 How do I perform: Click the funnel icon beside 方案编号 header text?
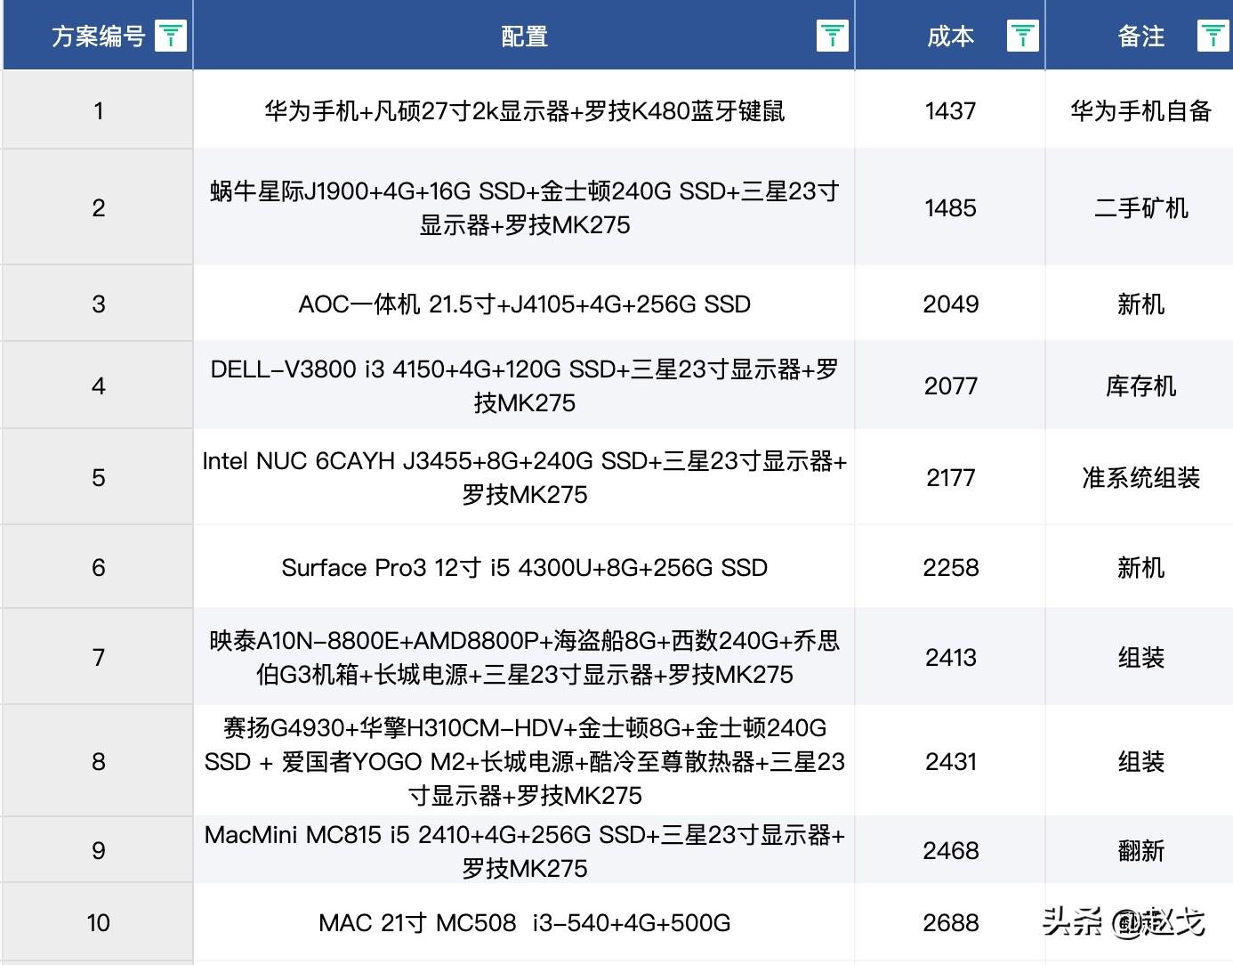click(170, 34)
